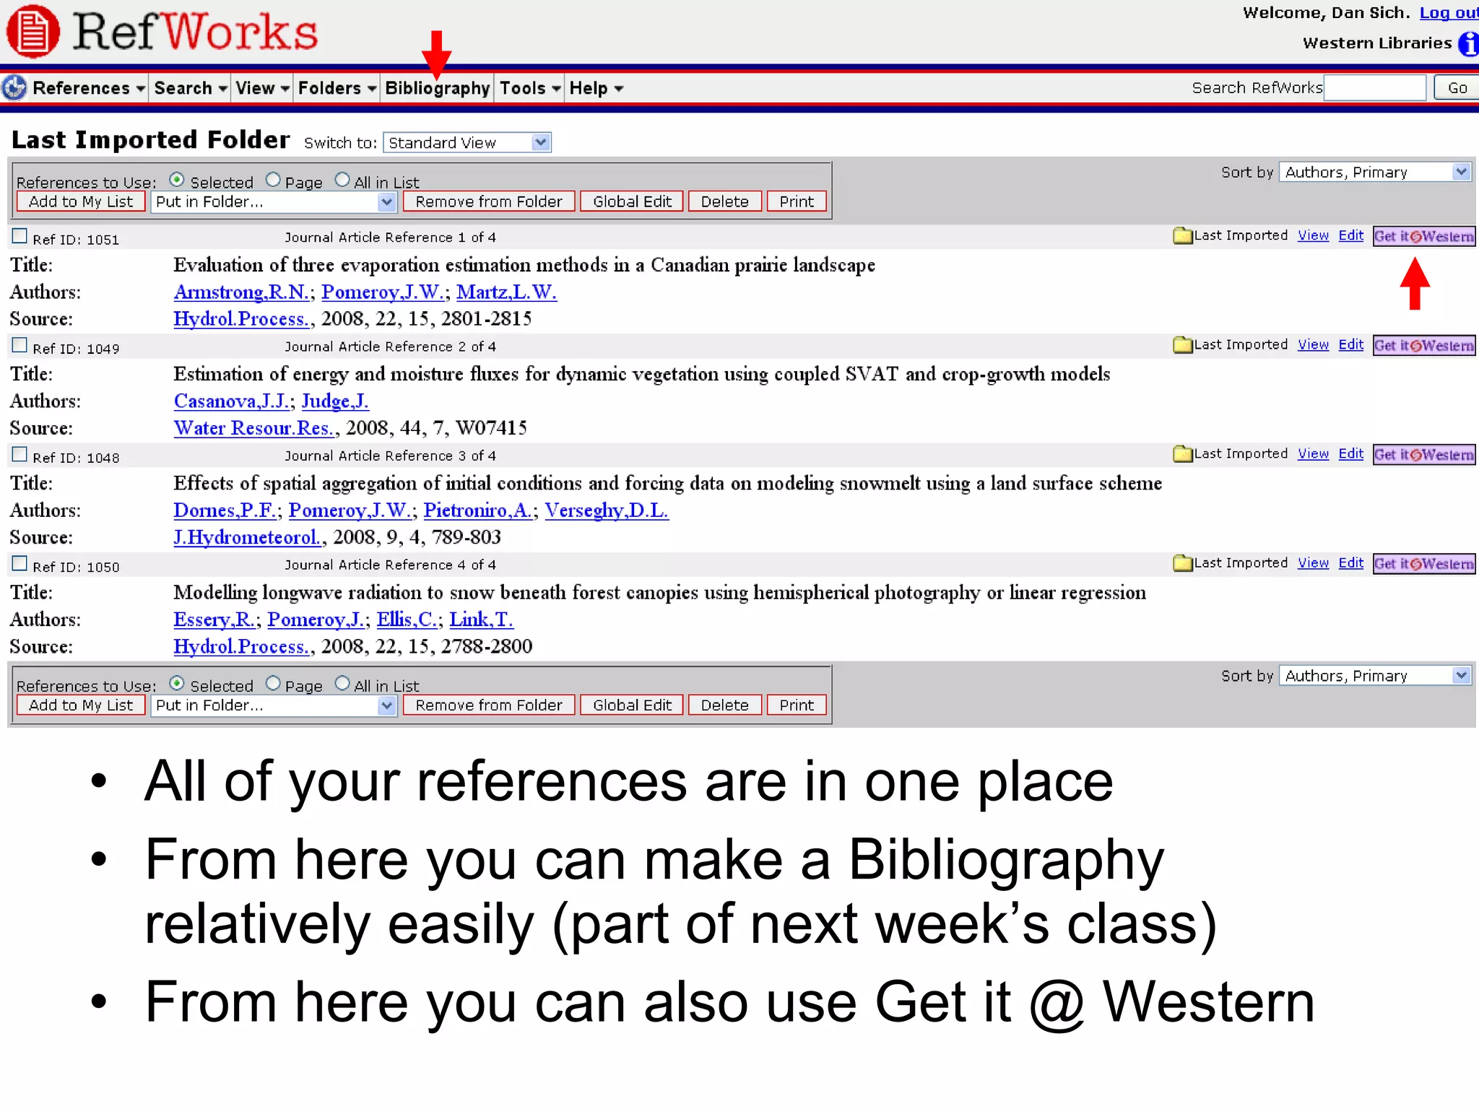Click Get it @ Western for reference 1048

click(1423, 454)
